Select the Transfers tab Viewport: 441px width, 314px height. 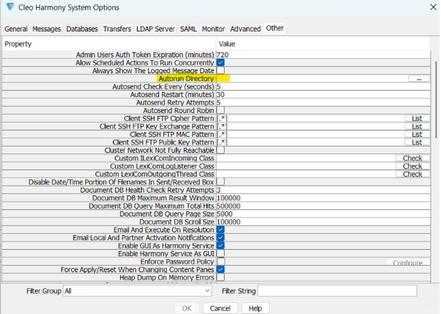(117, 29)
